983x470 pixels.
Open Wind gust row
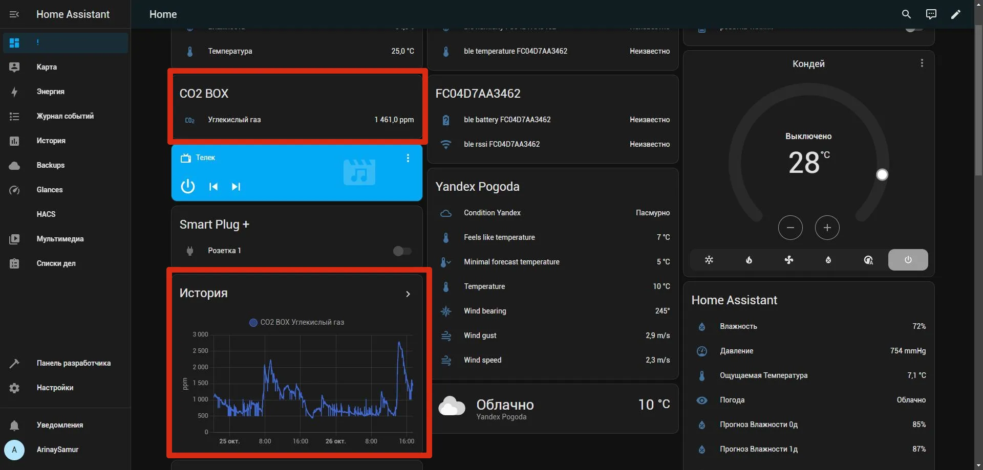click(553, 335)
